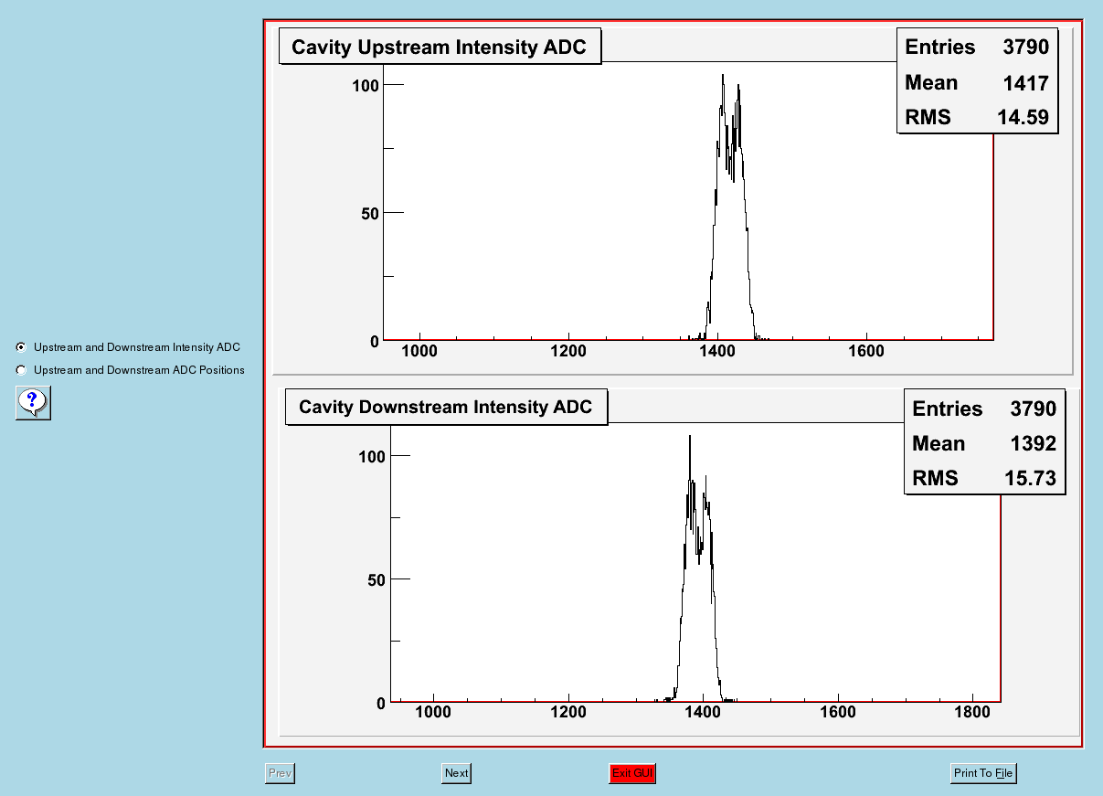This screenshot has width=1103, height=796.
Task: Click 1600 x-axis label on upstream plot
Action: (866, 351)
